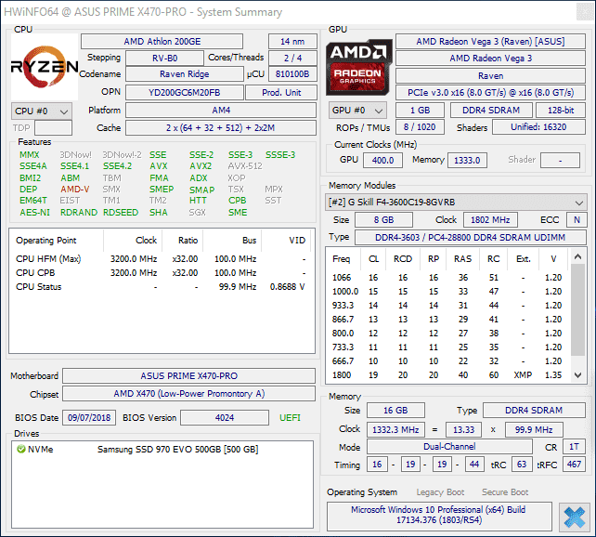This screenshot has height=537, width=596.
Task: Click the RDSEED feature label
Action: pos(121,212)
